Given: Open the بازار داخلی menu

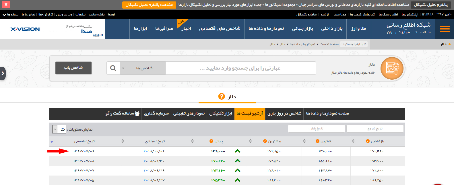Looking at the screenshot, I should [x=332, y=29].
